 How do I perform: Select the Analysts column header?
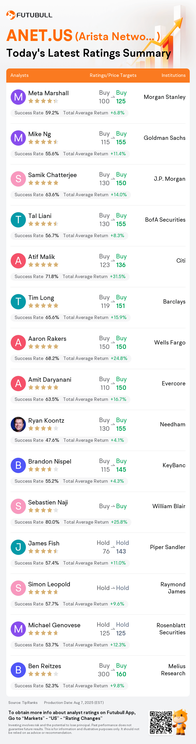pyautogui.click(x=20, y=75)
